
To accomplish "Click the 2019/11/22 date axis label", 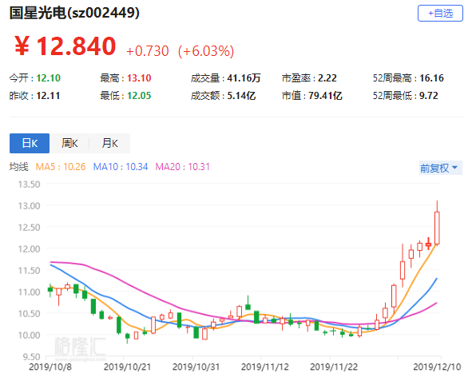I will pyautogui.click(x=334, y=367).
